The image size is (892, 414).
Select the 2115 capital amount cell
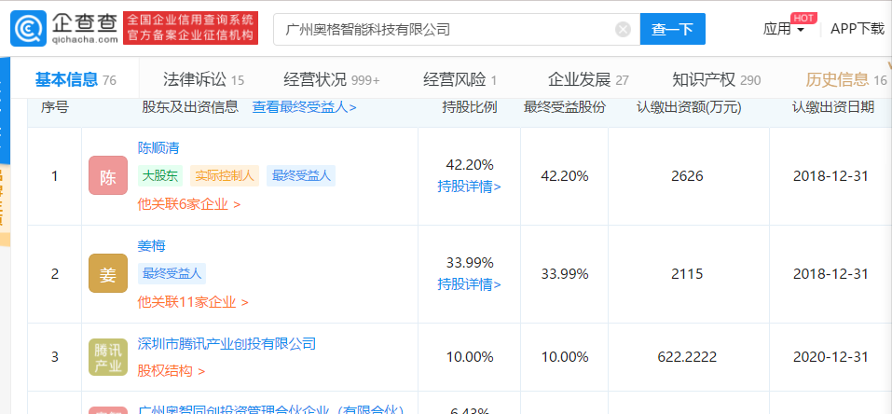687,274
